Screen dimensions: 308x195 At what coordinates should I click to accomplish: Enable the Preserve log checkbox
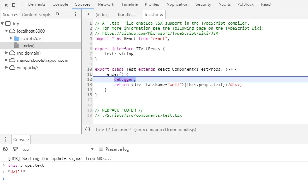coord(101,149)
